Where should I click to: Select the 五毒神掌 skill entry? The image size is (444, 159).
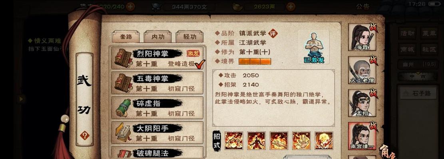pos(157,83)
